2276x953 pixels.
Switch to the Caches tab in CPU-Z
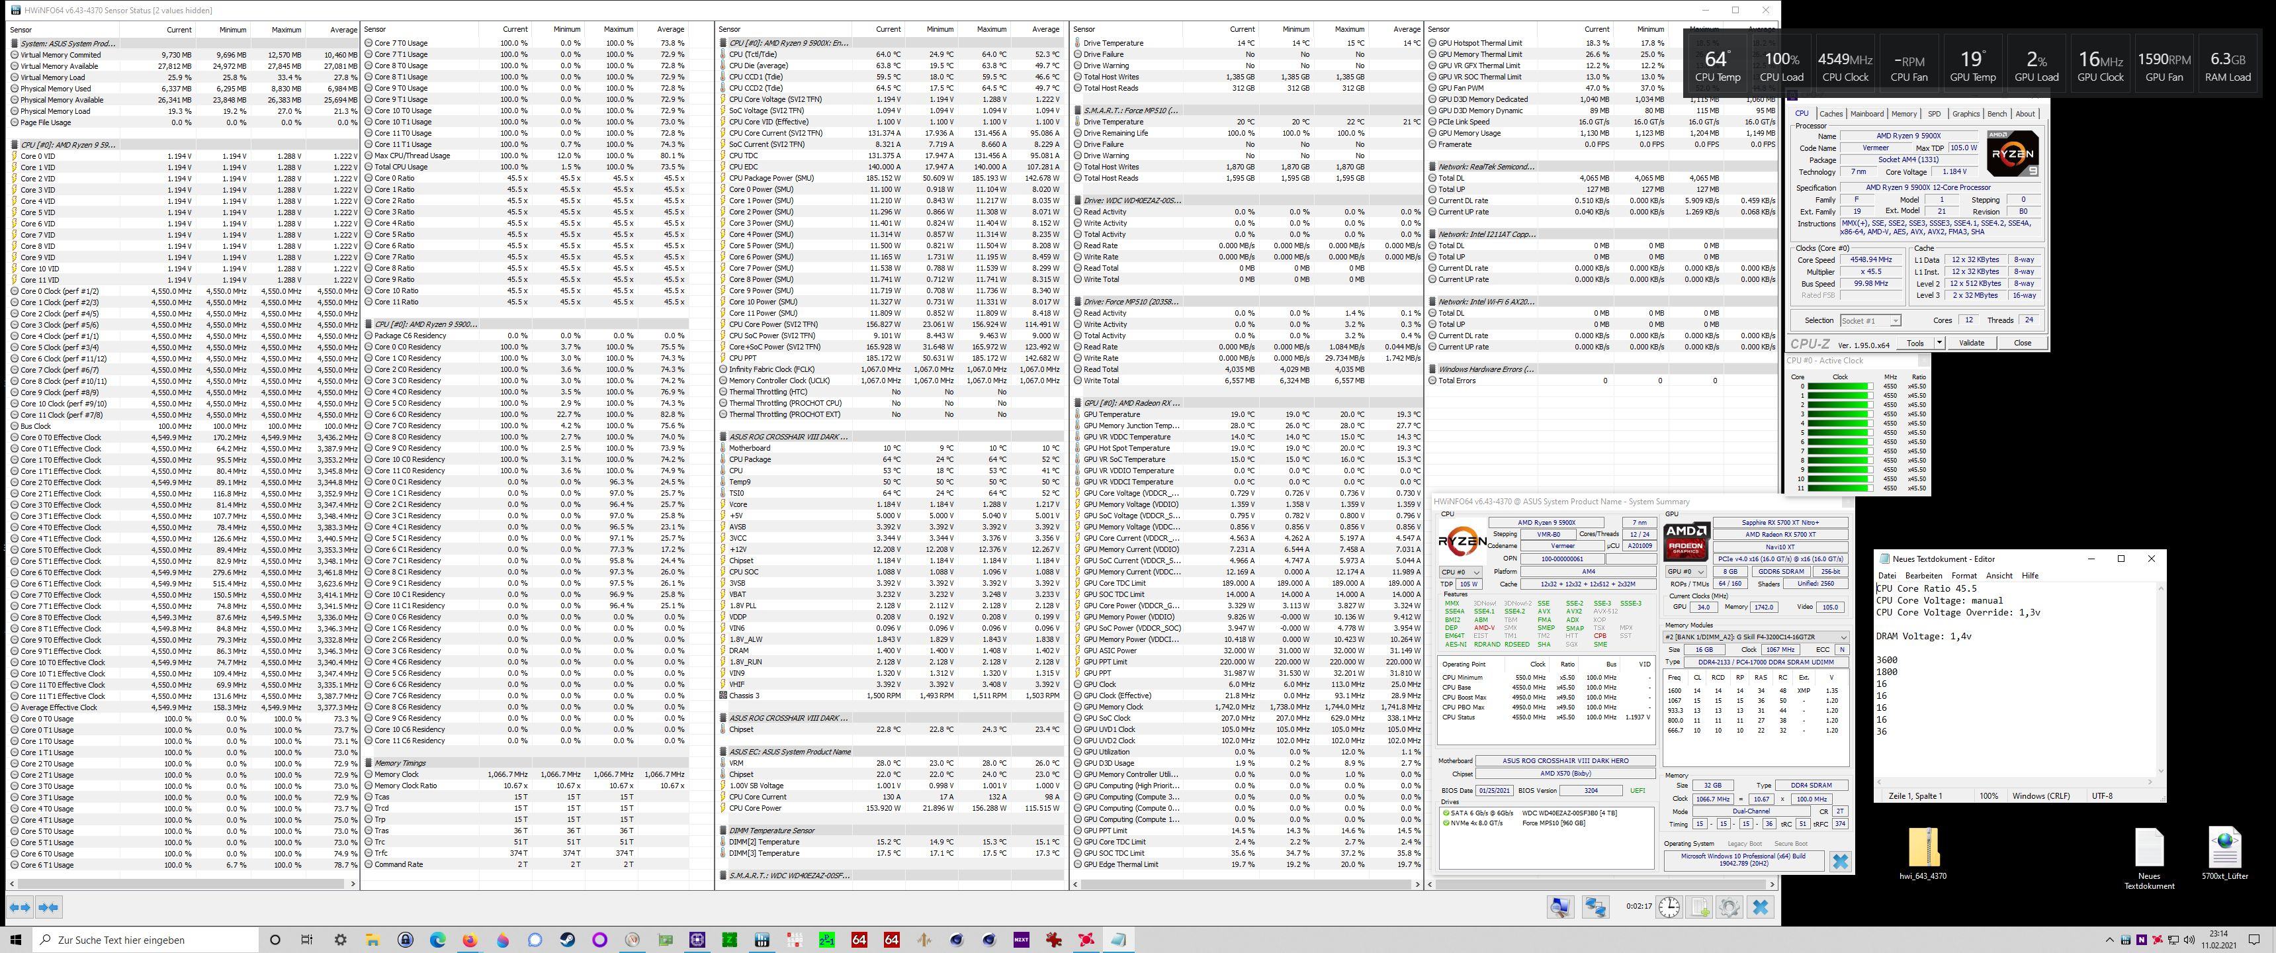coord(1831,114)
